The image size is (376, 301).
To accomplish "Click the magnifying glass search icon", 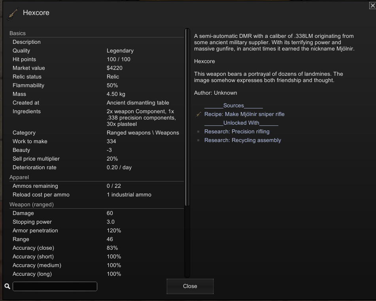I will click(7, 286).
